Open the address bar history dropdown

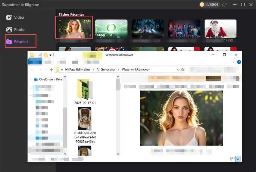pyautogui.click(x=177, y=70)
